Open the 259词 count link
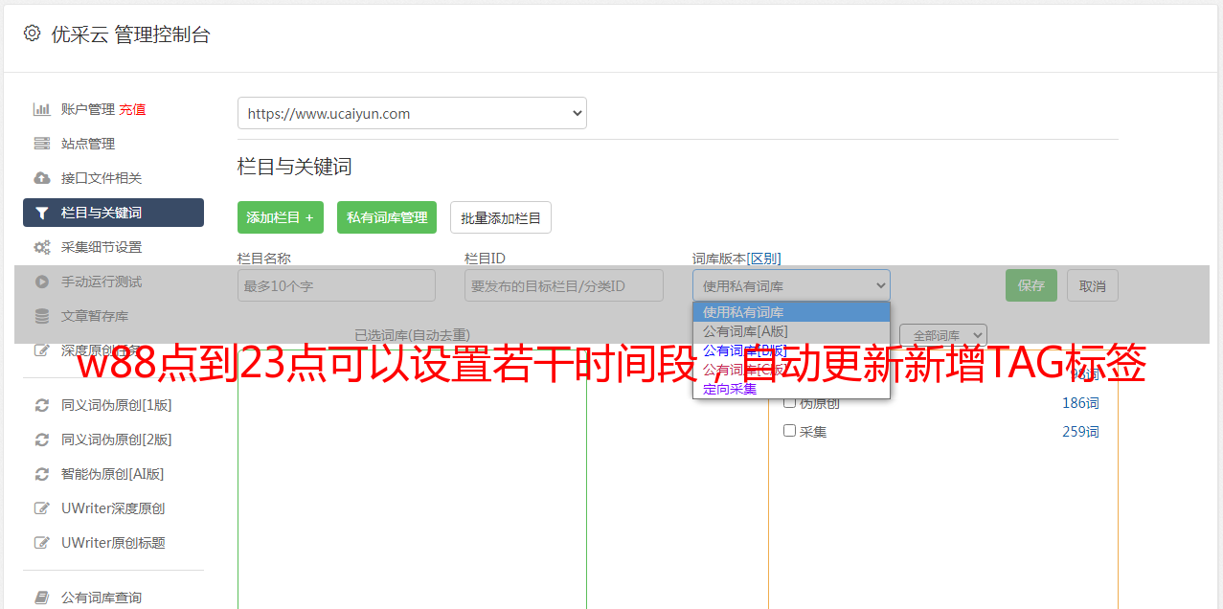 click(1080, 432)
